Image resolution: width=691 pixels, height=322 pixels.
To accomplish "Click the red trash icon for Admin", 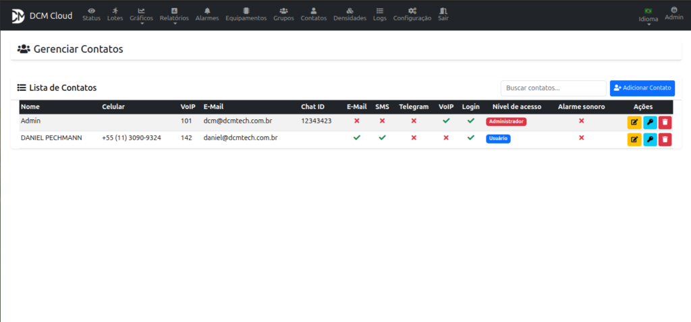I will [665, 122].
